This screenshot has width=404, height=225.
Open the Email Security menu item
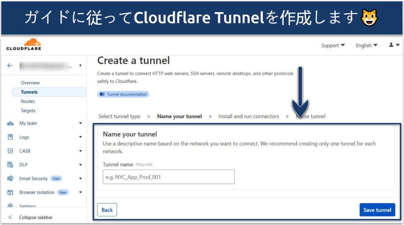coord(34,179)
